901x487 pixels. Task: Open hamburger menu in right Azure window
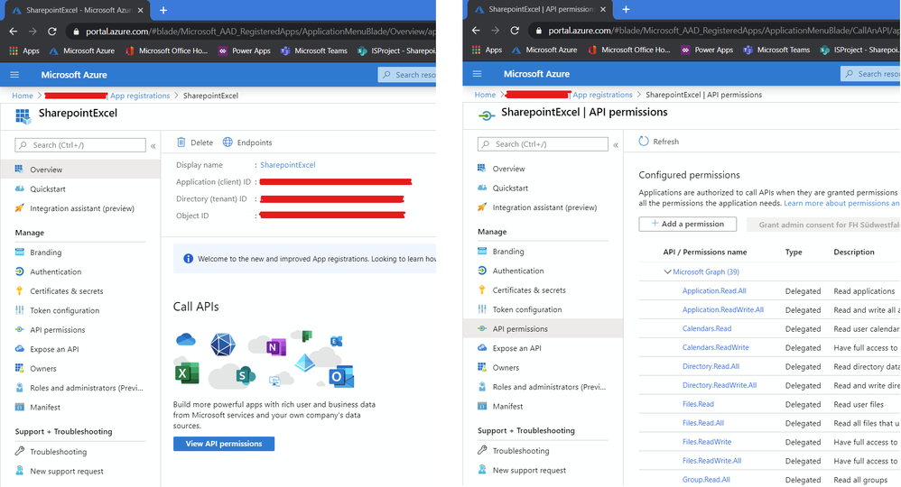pos(477,74)
